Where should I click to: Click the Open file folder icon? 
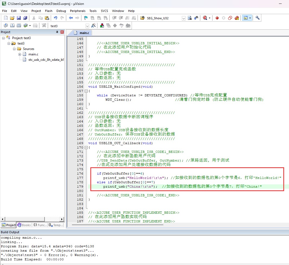pyautogui.click(x=12, y=18)
